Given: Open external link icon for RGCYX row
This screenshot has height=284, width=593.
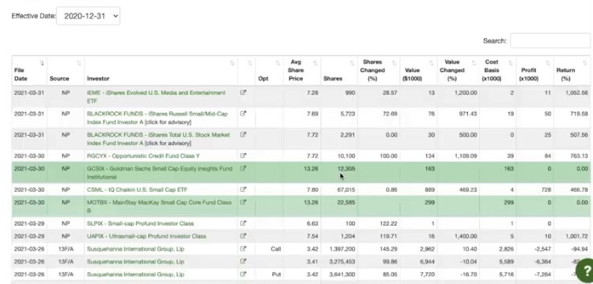Looking at the screenshot, I should point(244,155).
